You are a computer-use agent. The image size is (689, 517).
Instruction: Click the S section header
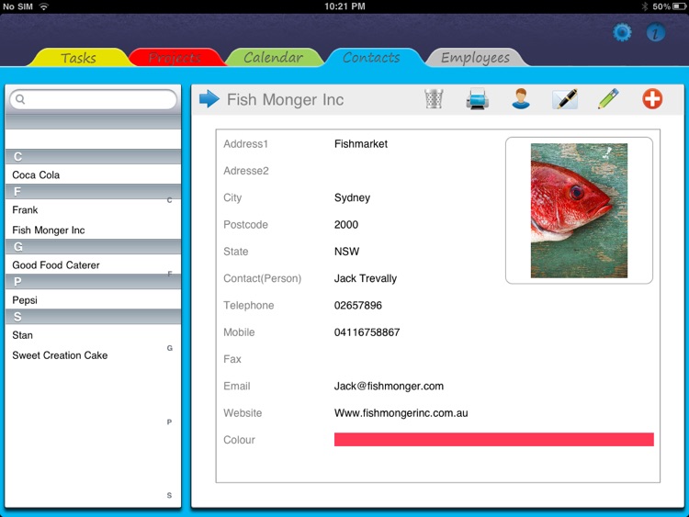point(93,317)
